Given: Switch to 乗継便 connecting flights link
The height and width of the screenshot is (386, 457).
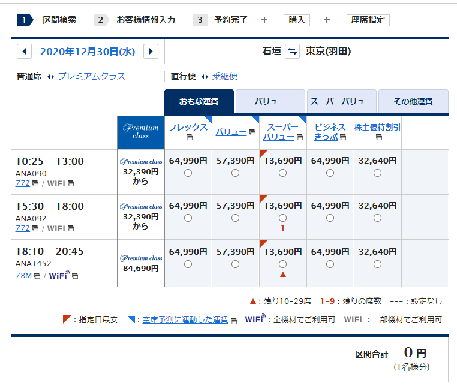Looking at the screenshot, I should click(x=225, y=76).
